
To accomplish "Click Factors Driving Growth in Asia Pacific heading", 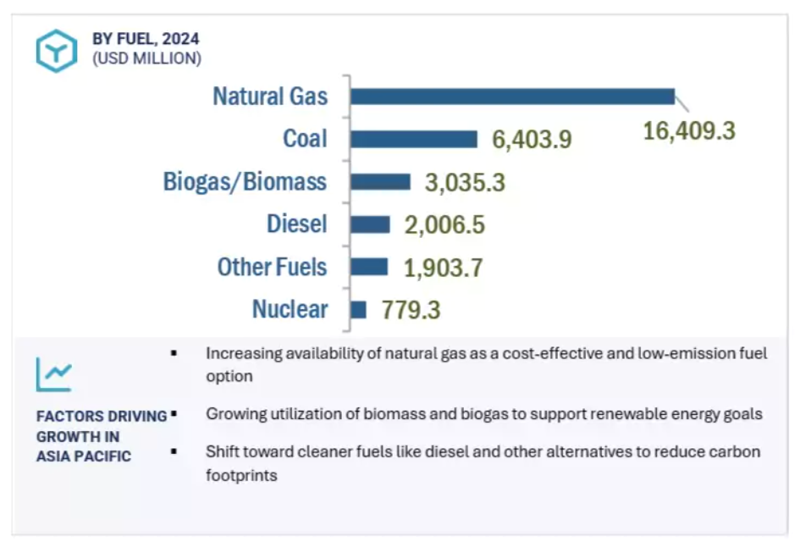I will click(101, 436).
